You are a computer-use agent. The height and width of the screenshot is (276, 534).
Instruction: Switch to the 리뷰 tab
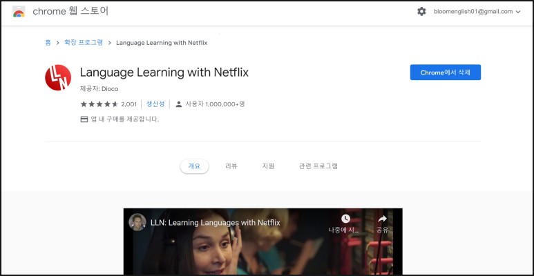231,166
